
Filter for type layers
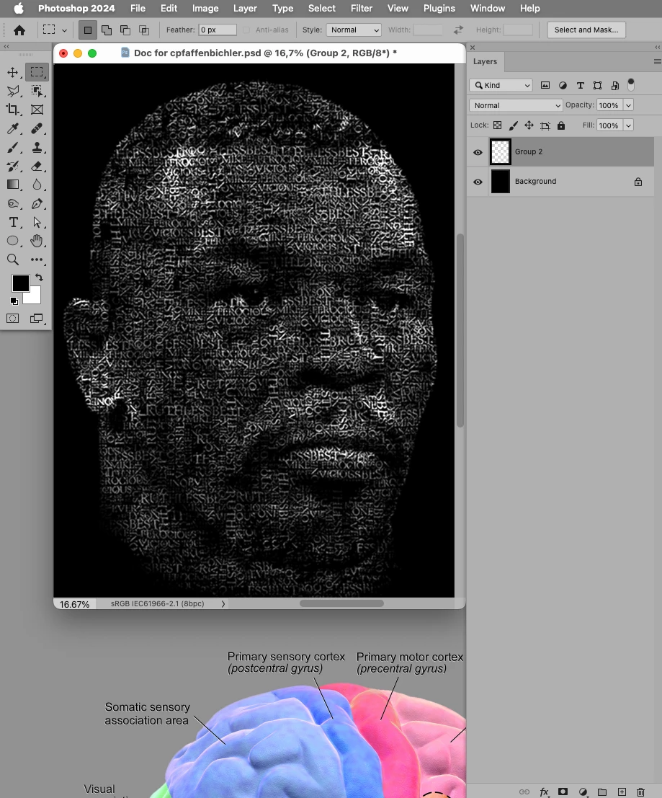pos(580,85)
